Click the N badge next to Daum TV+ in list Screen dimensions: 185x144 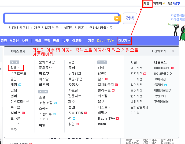[117, 119]
